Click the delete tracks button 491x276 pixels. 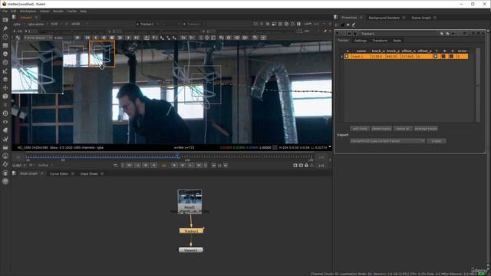(x=381, y=129)
